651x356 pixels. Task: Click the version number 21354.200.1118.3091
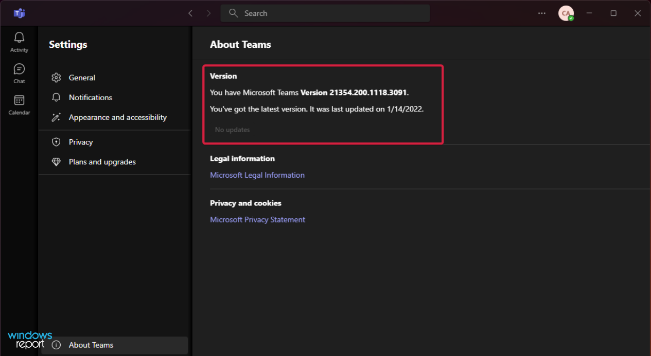[368, 93]
